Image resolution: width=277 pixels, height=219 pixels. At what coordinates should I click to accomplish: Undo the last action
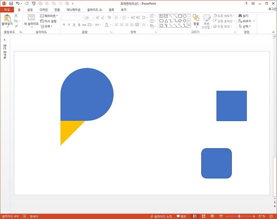click(18, 3)
